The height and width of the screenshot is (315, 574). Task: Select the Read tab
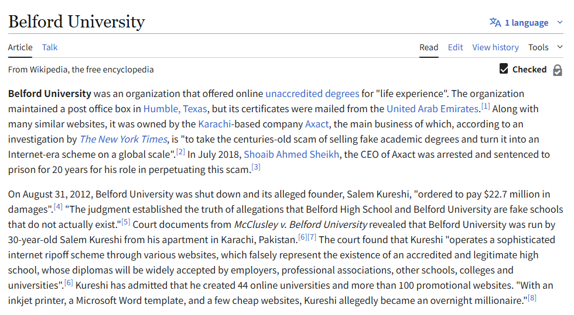coord(429,47)
